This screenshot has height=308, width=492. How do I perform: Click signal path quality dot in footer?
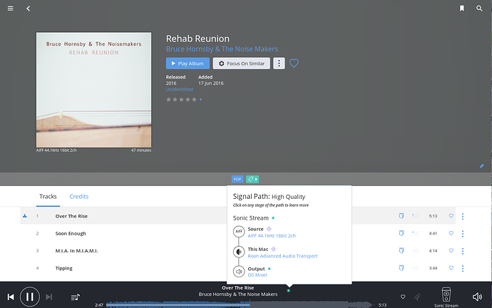(288, 291)
